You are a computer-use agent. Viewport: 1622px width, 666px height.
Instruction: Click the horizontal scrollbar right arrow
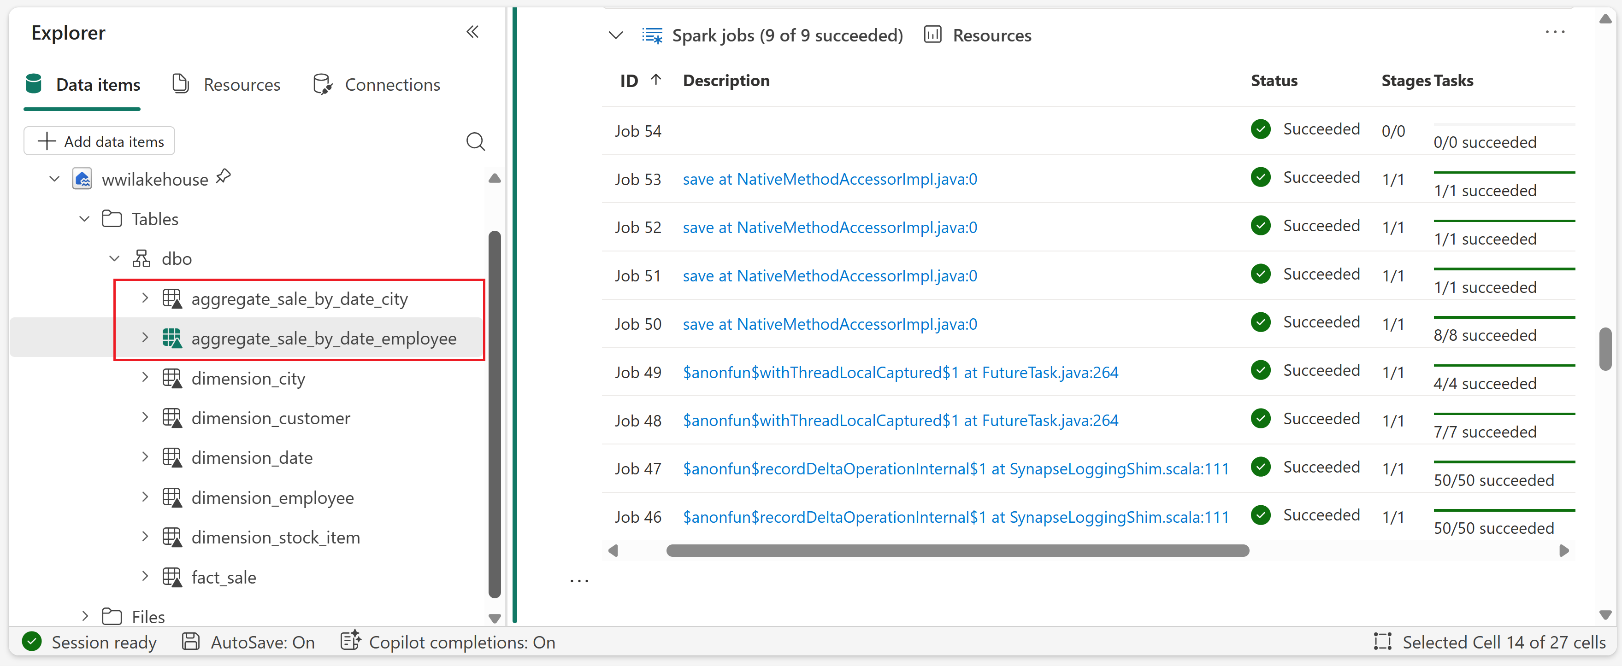[1563, 550]
